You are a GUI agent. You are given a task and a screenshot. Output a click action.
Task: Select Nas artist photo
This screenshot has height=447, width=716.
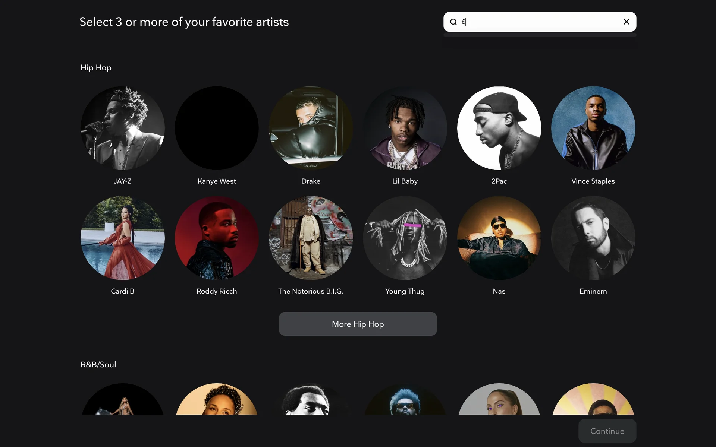(499, 238)
